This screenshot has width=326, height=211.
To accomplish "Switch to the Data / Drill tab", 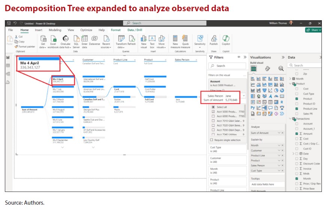I will (x=135, y=30).
